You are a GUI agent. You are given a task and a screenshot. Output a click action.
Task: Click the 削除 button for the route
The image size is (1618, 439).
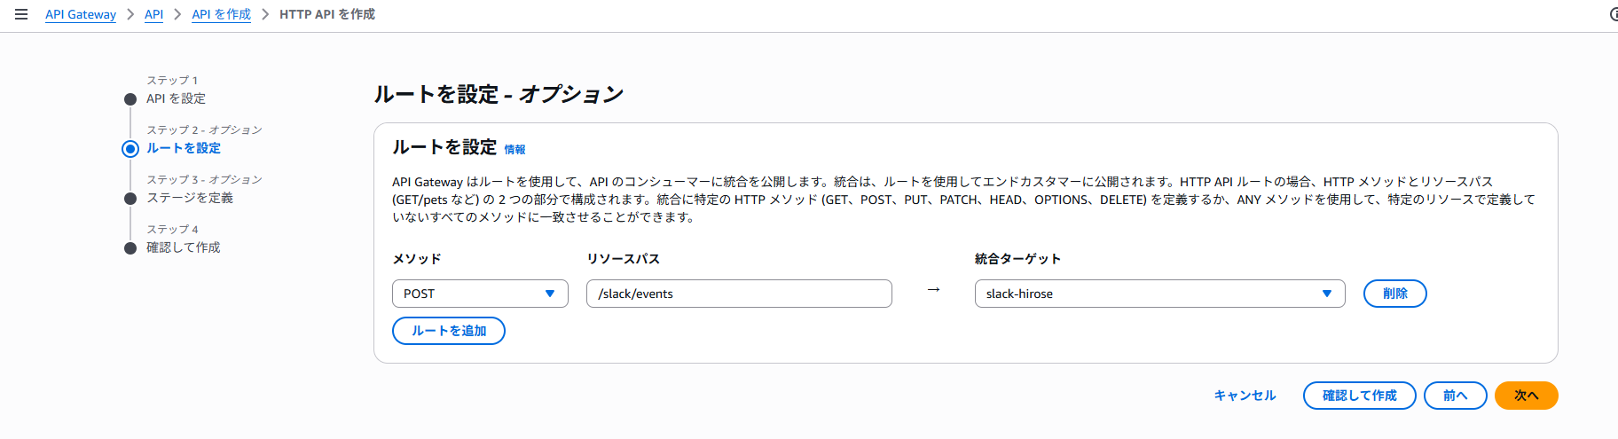[x=1394, y=294]
